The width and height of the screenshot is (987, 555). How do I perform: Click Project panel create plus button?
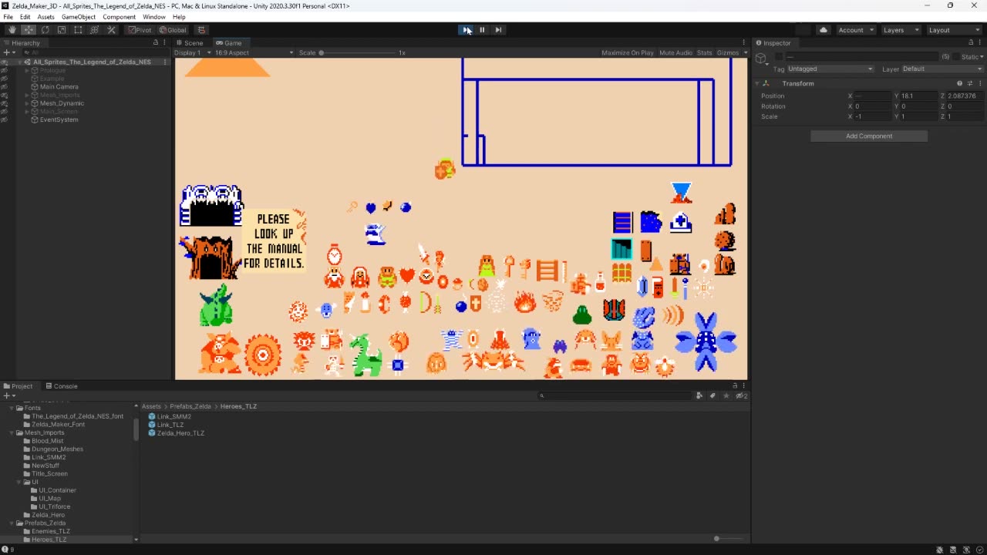pyautogui.click(x=8, y=395)
